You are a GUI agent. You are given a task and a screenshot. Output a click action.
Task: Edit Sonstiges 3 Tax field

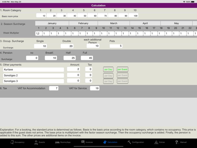(x=89, y=81)
